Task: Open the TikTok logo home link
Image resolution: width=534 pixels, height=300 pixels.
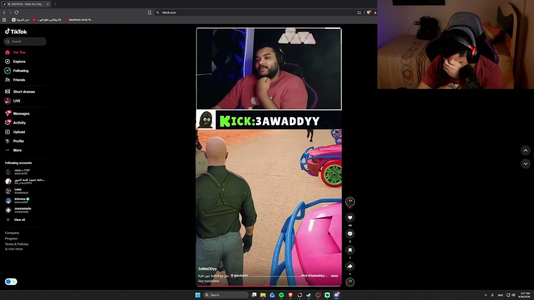Action: pos(16,32)
